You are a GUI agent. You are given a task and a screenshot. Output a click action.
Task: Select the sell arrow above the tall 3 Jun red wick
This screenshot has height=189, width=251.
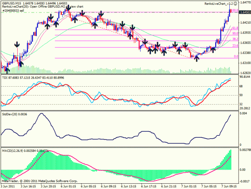[17, 44]
